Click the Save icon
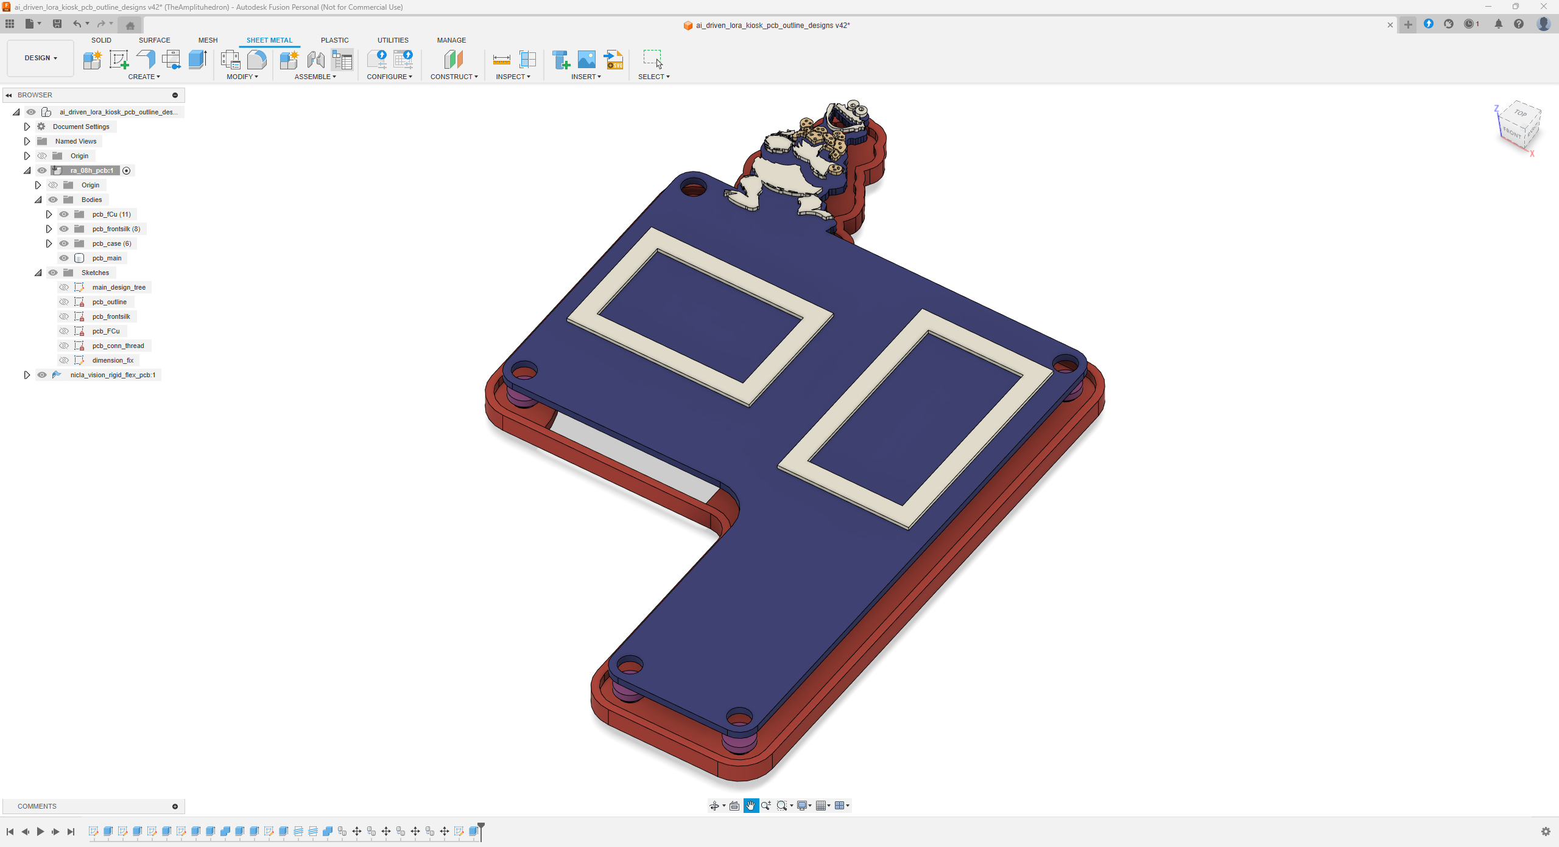This screenshot has height=847, width=1559. pyautogui.click(x=57, y=24)
